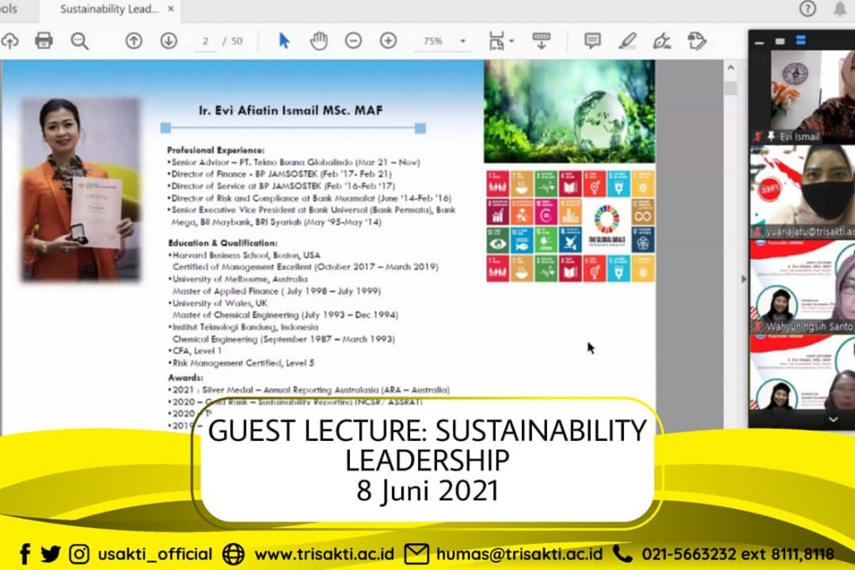Open the find text magnifier tool
The height and width of the screenshot is (570, 855).
tap(79, 41)
